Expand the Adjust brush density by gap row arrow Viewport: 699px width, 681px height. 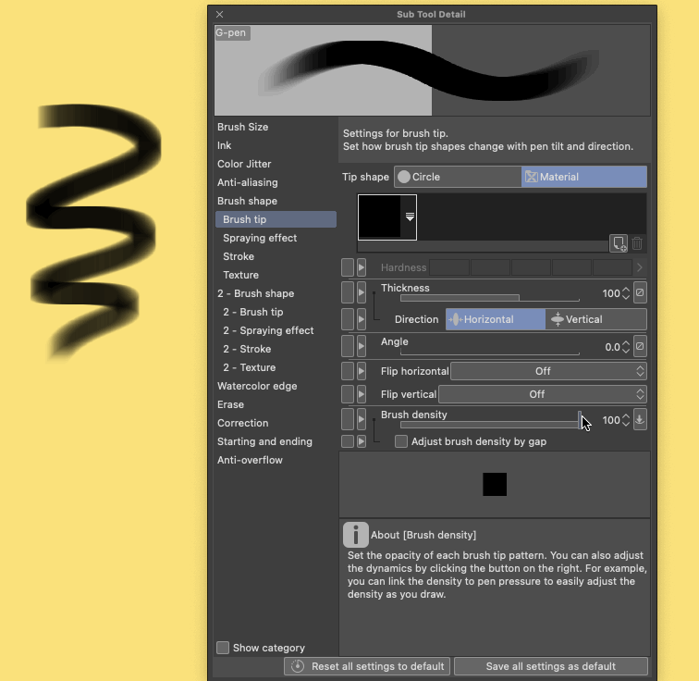pyautogui.click(x=362, y=441)
